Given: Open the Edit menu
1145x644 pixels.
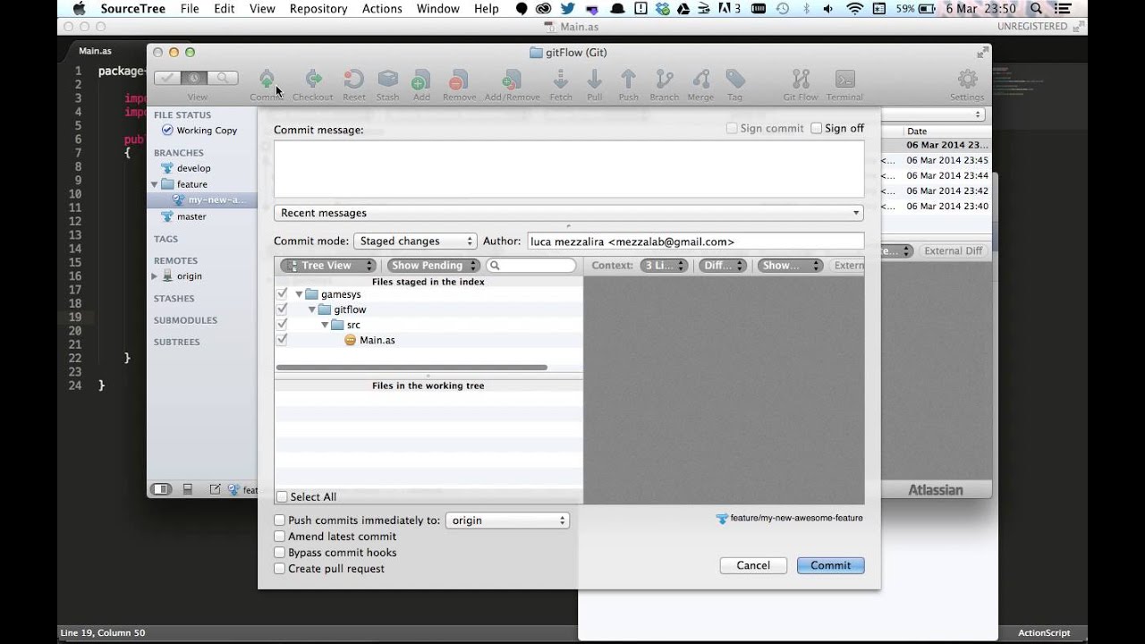Looking at the screenshot, I should pos(225,9).
